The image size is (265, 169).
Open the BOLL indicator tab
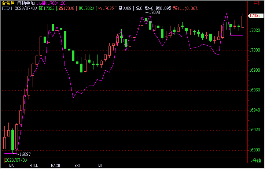pyautogui.click(x=34, y=166)
